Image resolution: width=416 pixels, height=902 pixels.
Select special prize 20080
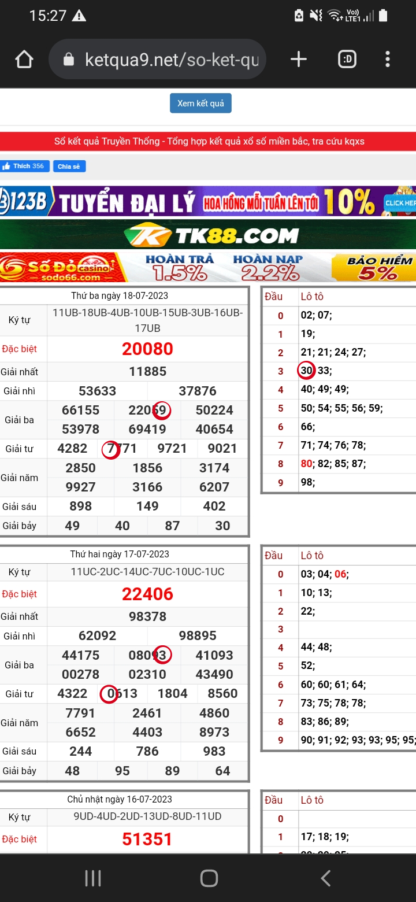click(x=147, y=349)
